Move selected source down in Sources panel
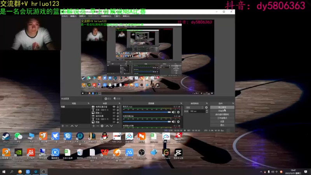This screenshot has height=175, width=311. click(x=112, y=126)
